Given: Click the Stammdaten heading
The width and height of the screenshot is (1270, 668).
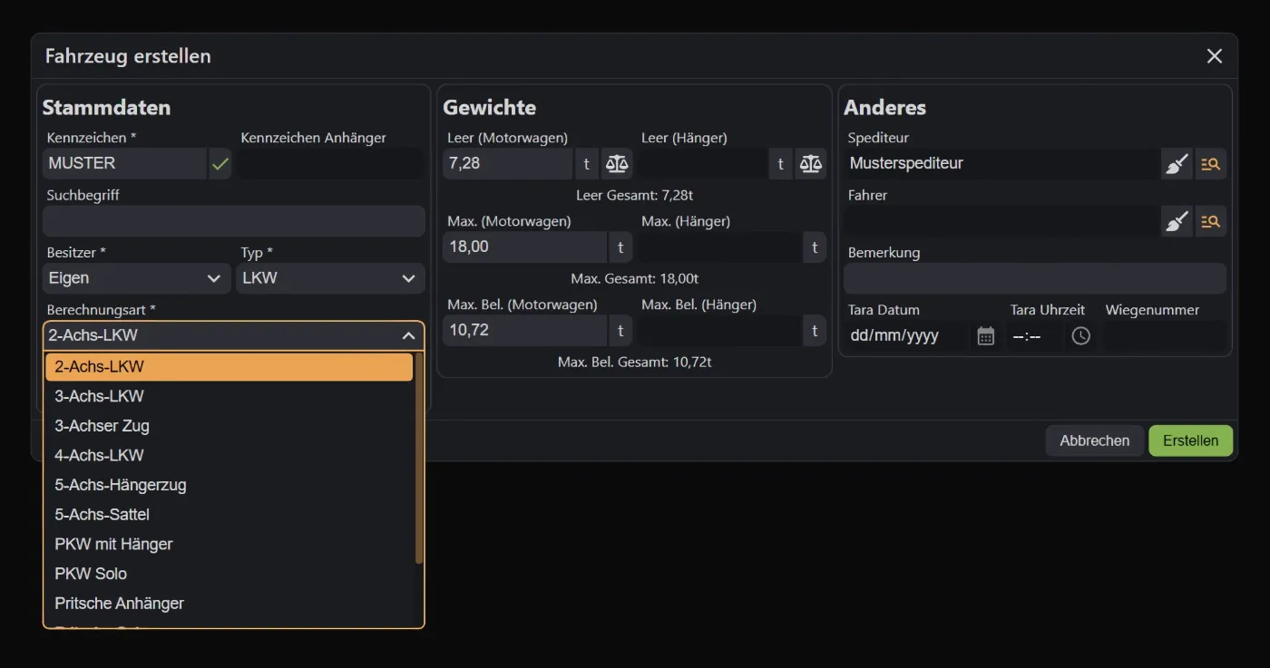Looking at the screenshot, I should click(x=106, y=108).
